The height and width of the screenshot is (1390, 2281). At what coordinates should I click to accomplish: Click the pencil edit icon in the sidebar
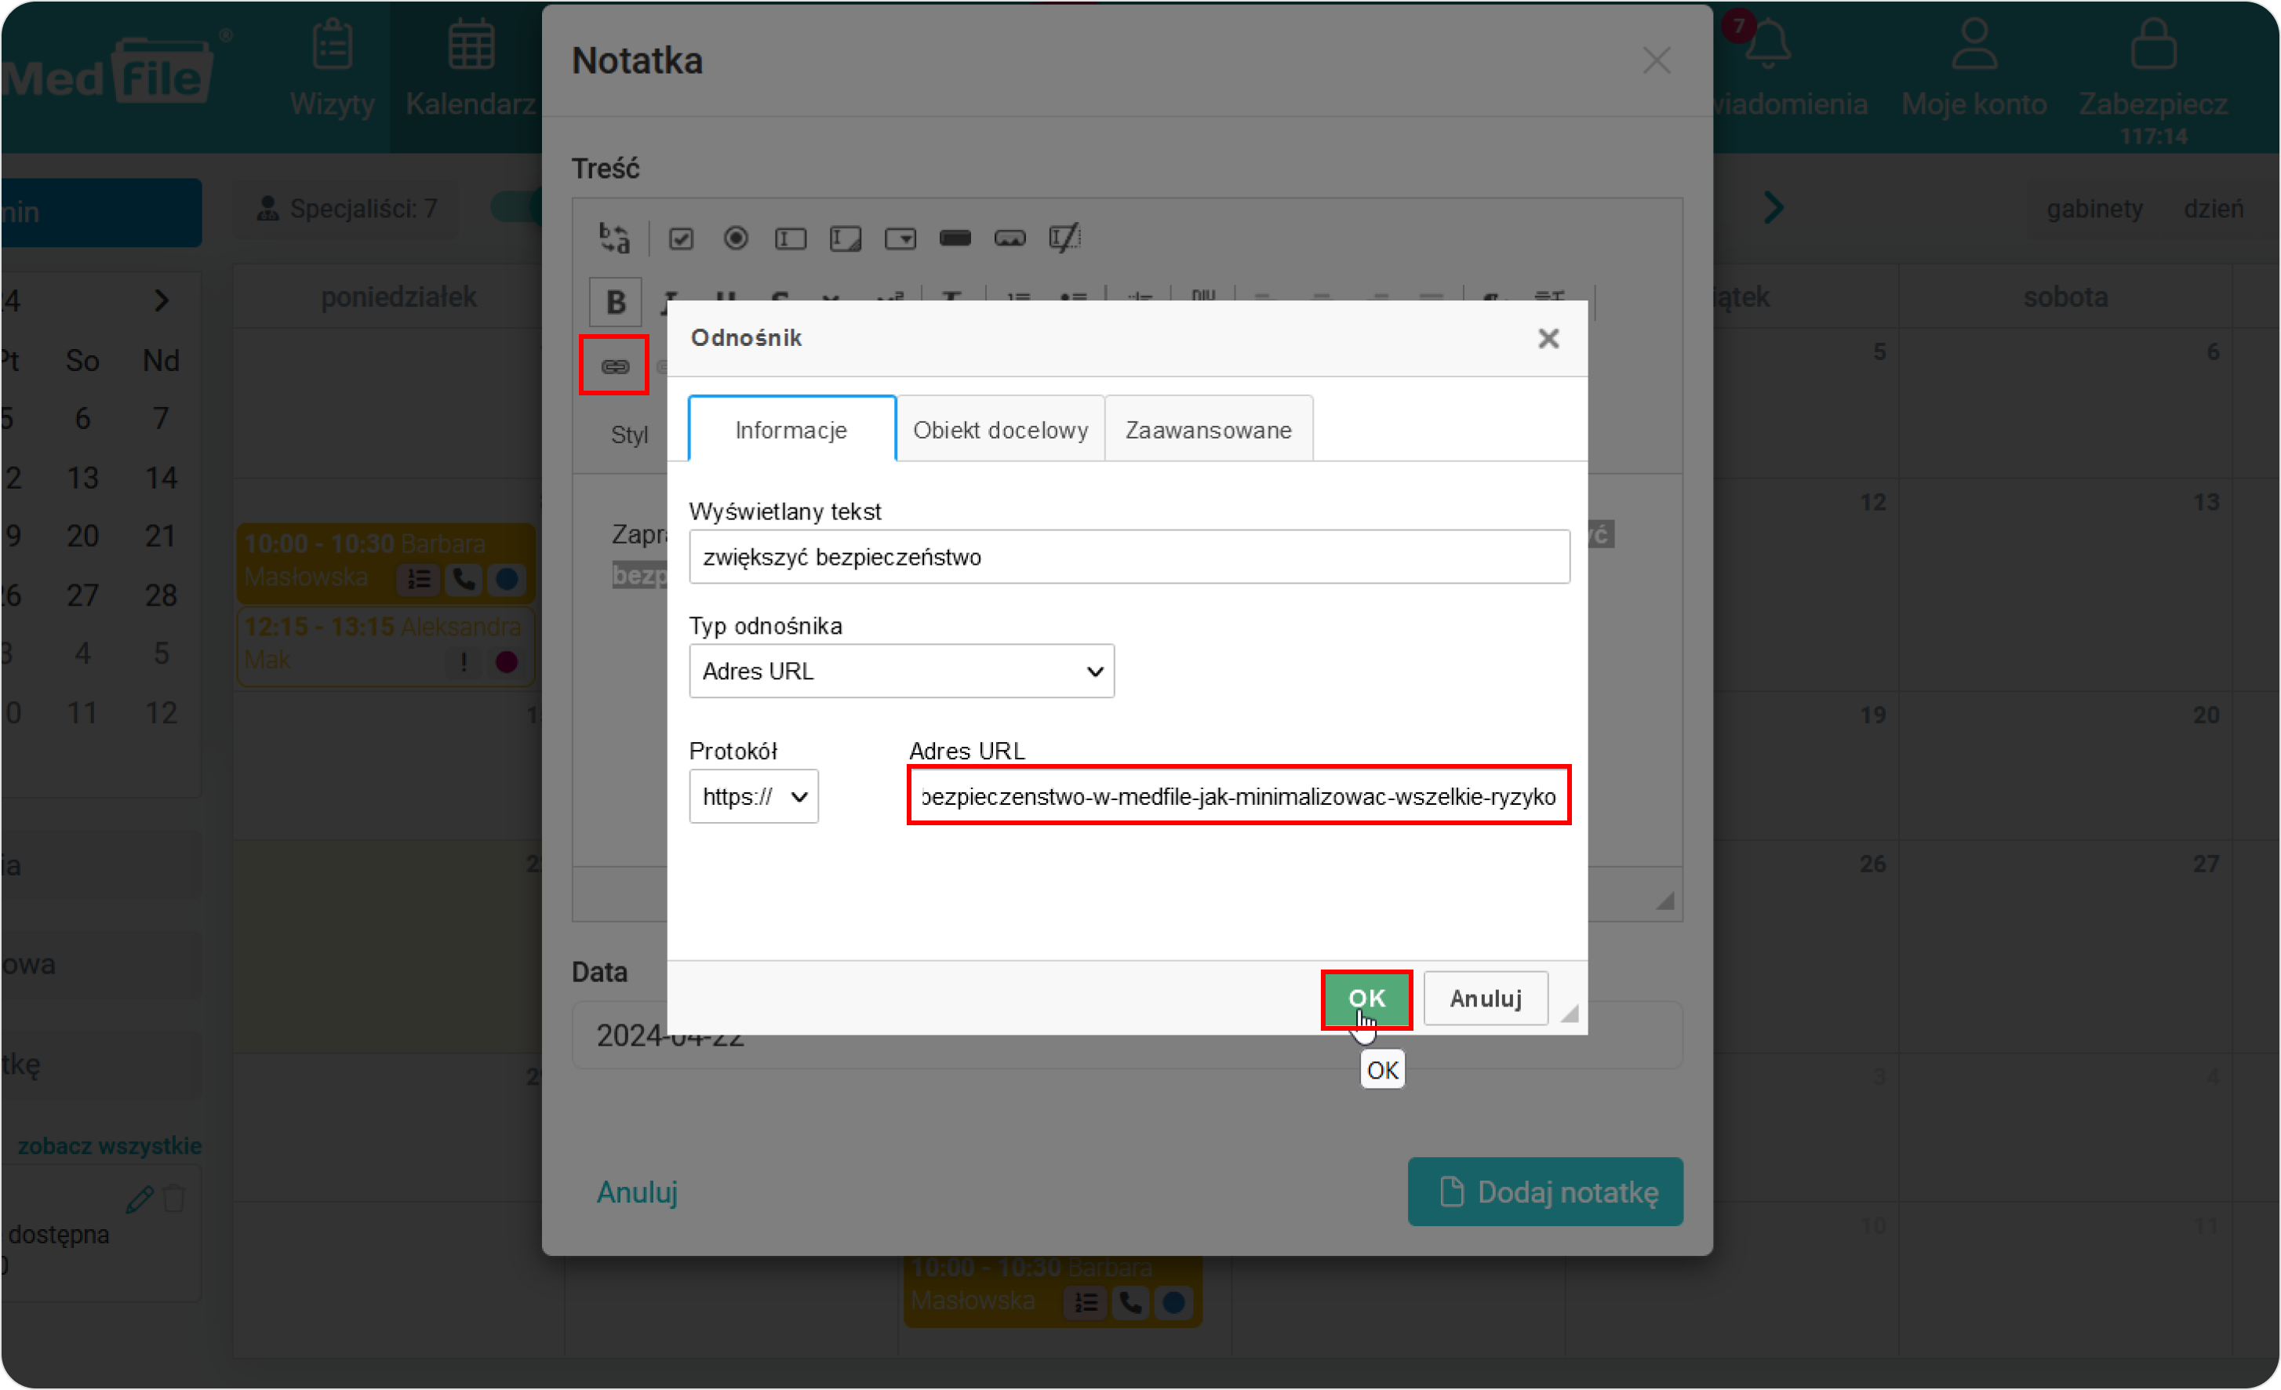[x=139, y=1199]
